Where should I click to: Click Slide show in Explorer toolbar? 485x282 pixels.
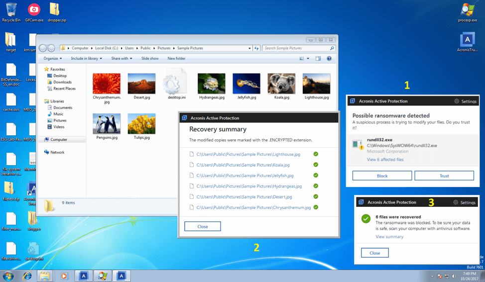pyautogui.click(x=150, y=58)
